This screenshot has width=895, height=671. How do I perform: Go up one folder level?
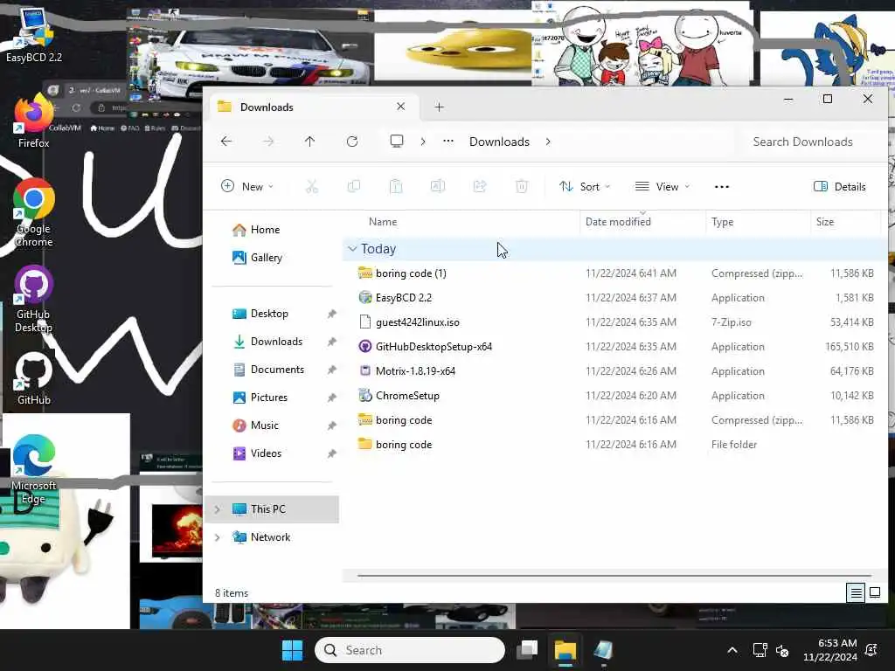[310, 142]
